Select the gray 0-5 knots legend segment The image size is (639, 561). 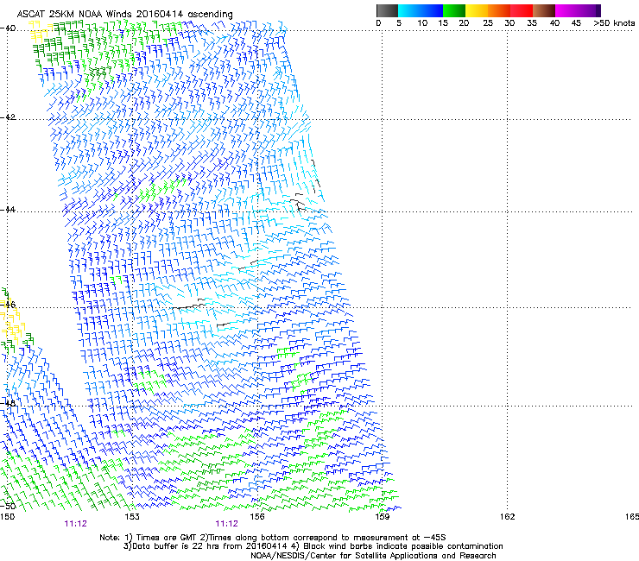pyautogui.click(x=387, y=10)
